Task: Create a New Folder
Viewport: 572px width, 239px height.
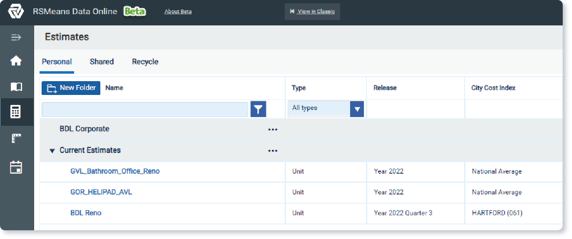Action: pos(71,88)
